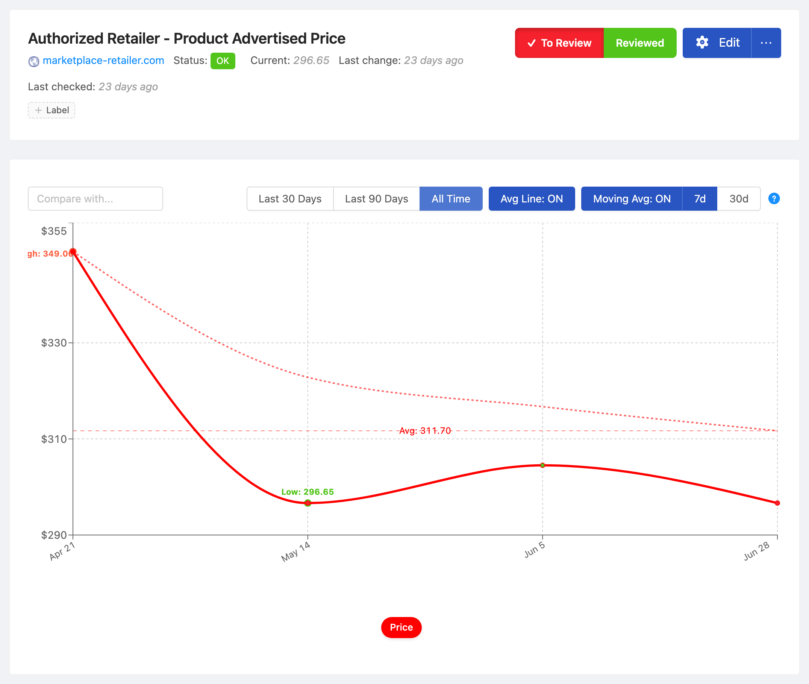The width and height of the screenshot is (809, 684).
Task: Click the Current value 296.65
Action: point(311,61)
